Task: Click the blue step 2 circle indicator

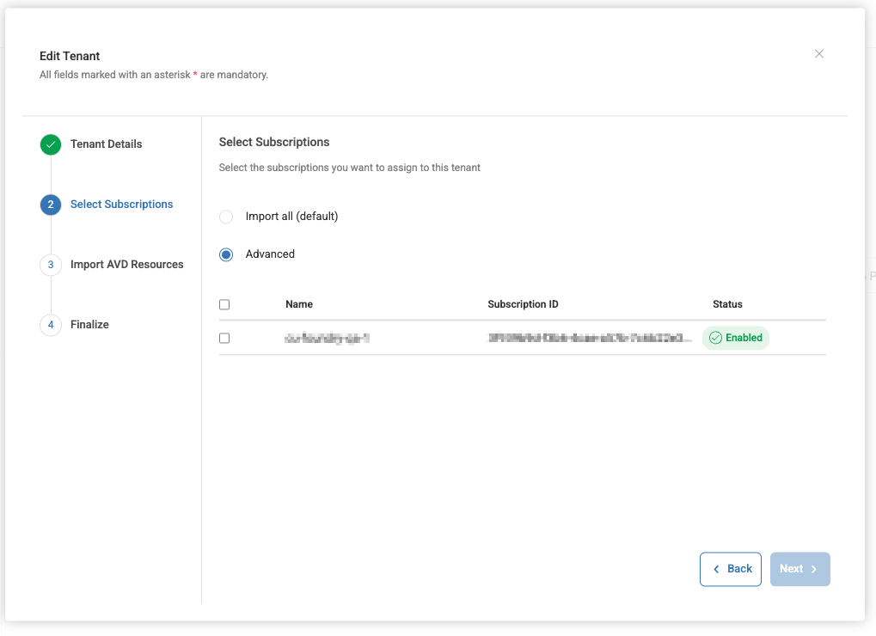Action: 50,205
